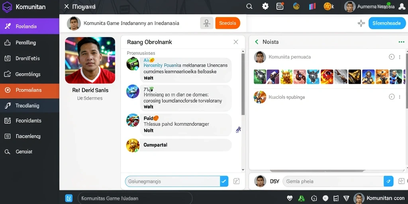The image size is (408, 204).
Task: Open settings gear in the top bar
Action: click(265, 6)
